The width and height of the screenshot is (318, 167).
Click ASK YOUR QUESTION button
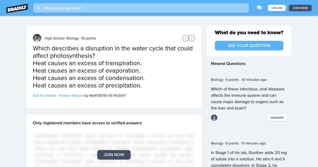249,46
